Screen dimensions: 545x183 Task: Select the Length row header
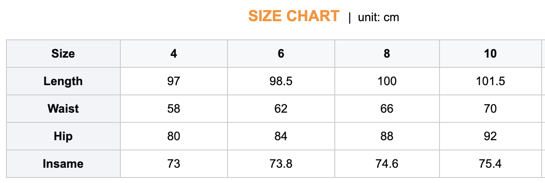point(63,81)
